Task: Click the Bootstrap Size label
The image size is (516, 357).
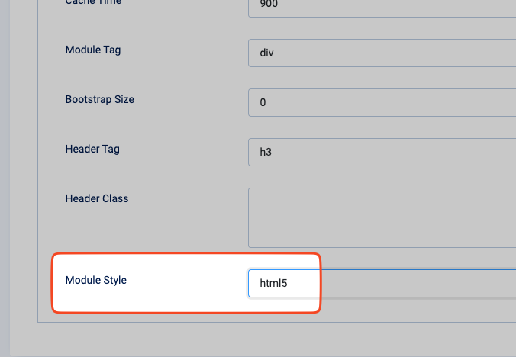Action: pyautogui.click(x=100, y=99)
